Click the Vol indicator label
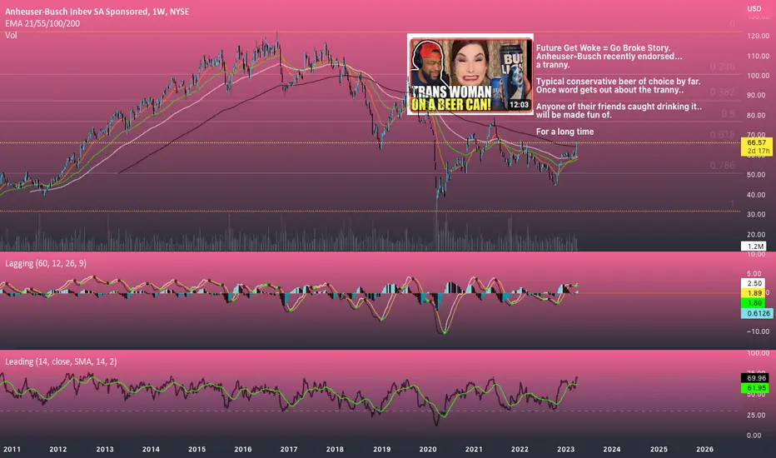This screenshot has height=458, width=776. 11,35
